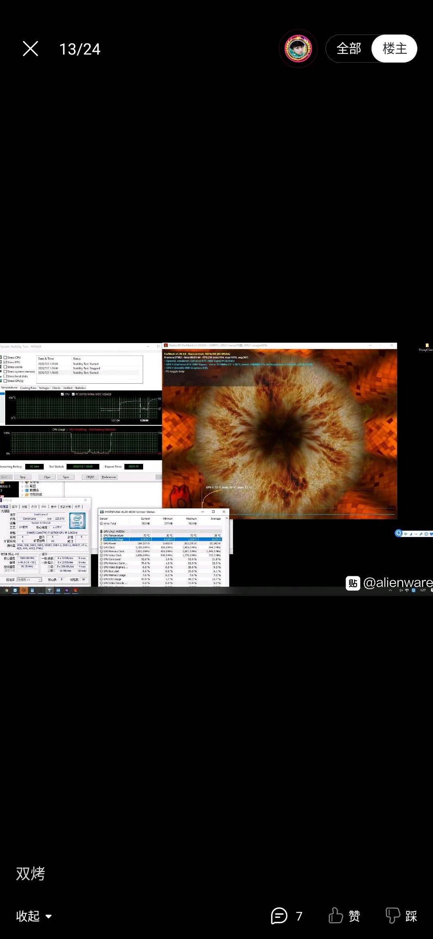The height and width of the screenshot is (939, 433).
Task: Switch to the Clocks tab
Action: pyautogui.click(x=56, y=388)
